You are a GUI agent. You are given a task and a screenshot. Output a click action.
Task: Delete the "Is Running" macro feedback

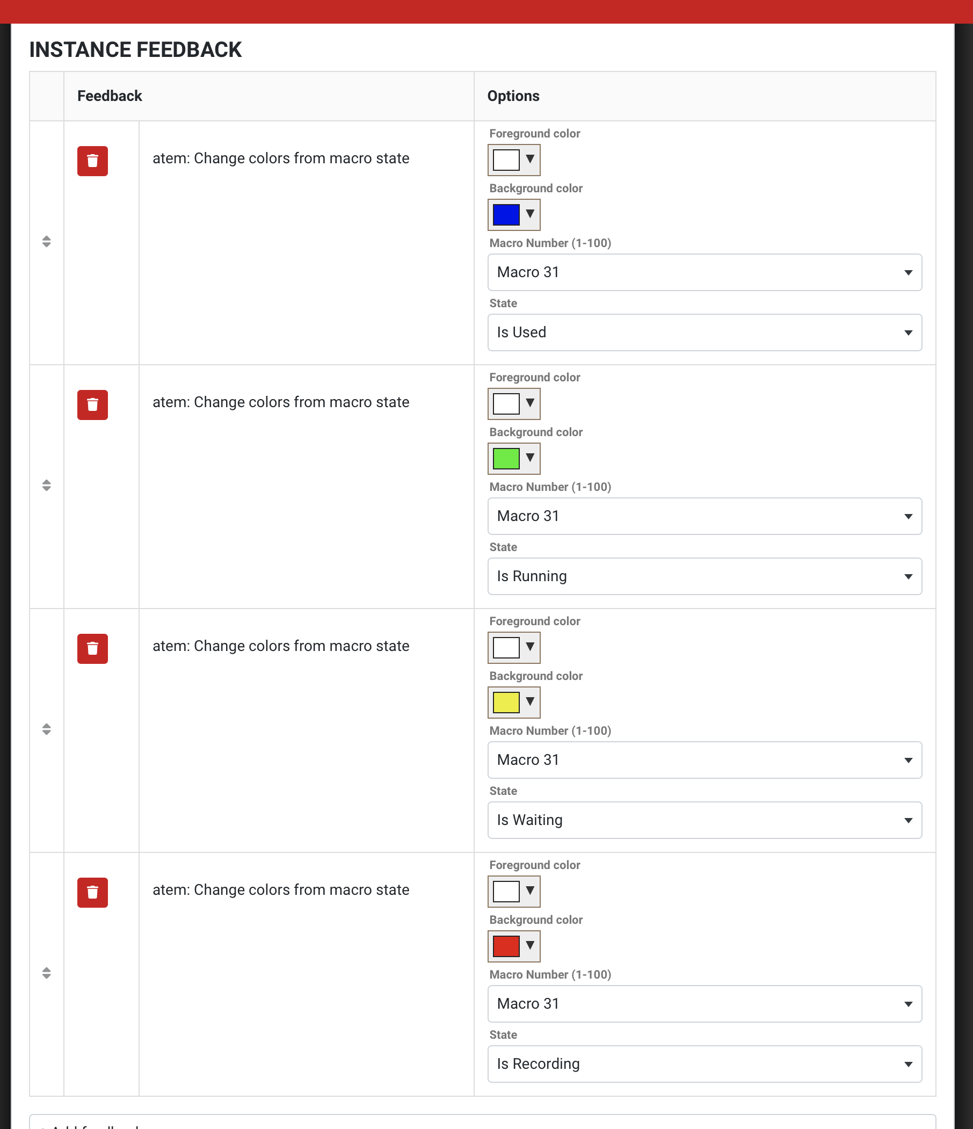coord(92,405)
